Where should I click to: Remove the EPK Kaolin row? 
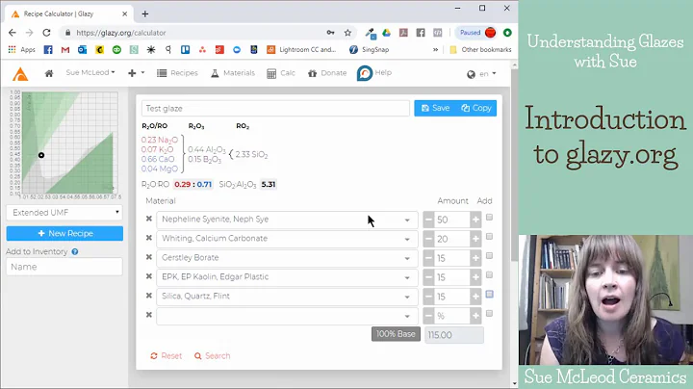pos(149,276)
